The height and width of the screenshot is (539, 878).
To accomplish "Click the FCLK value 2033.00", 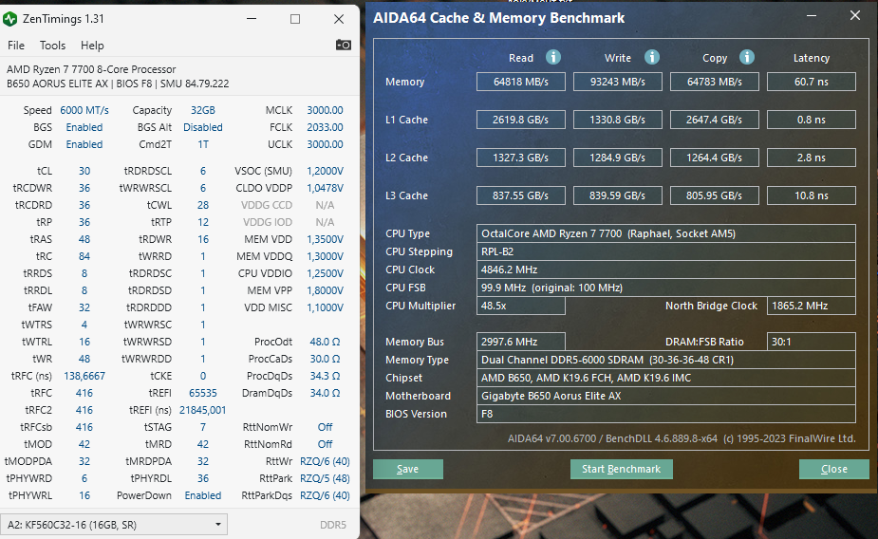I will 325,127.
